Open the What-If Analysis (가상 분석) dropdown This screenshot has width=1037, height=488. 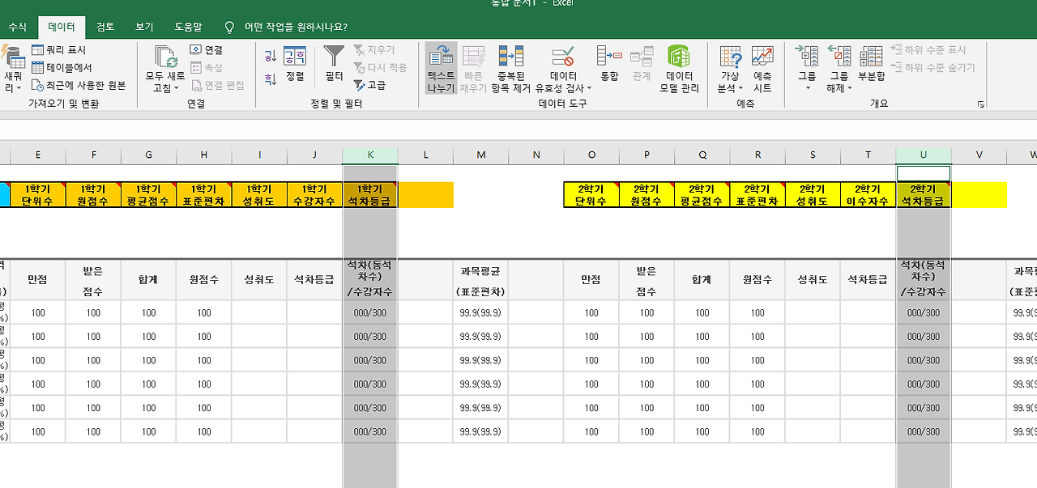pos(730,69)
